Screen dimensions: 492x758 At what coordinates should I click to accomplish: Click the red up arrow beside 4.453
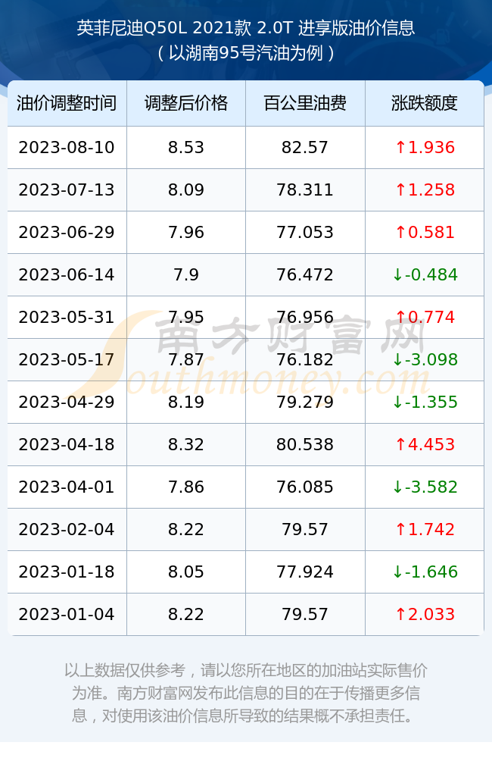pyautogui.click(x=400, y=444)
